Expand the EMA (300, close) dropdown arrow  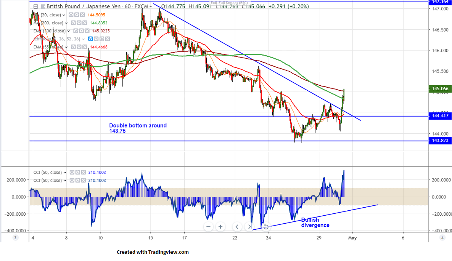click(68, 31)
